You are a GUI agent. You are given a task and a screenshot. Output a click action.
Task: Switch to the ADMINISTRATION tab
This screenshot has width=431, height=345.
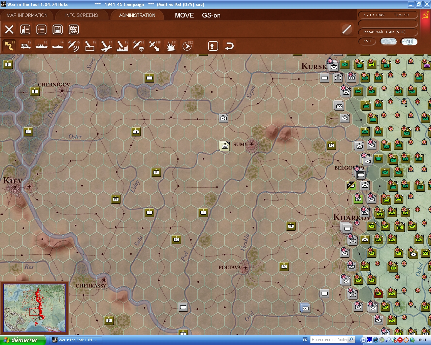(x=137, y=15)
